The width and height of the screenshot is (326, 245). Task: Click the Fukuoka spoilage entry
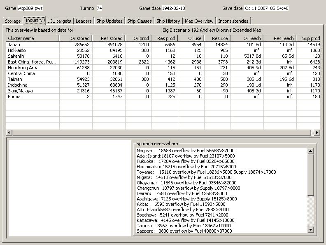click(186, 161)
